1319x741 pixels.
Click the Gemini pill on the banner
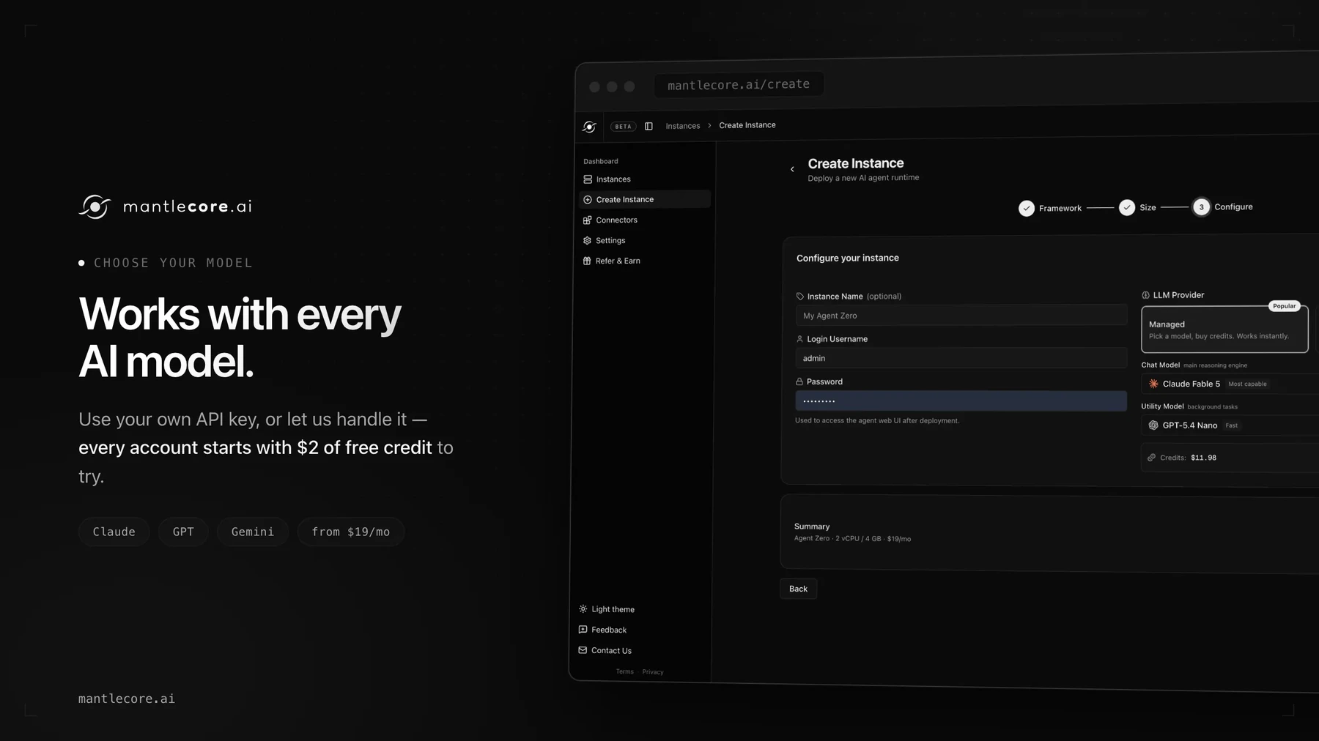tap(253, 532)
